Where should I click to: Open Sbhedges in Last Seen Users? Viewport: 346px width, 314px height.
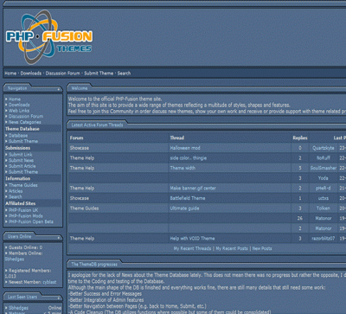18,308
